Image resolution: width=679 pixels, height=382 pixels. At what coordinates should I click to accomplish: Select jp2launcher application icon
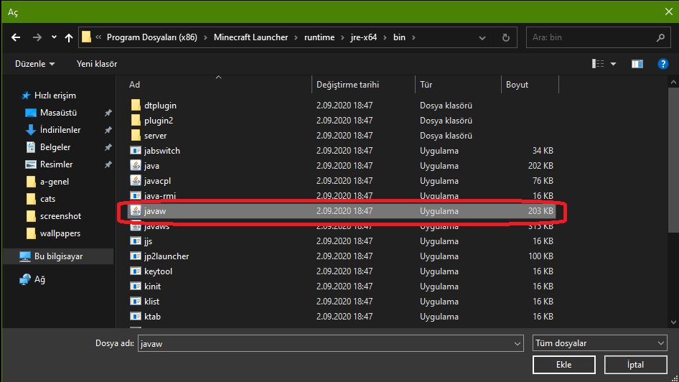(136, 256)
